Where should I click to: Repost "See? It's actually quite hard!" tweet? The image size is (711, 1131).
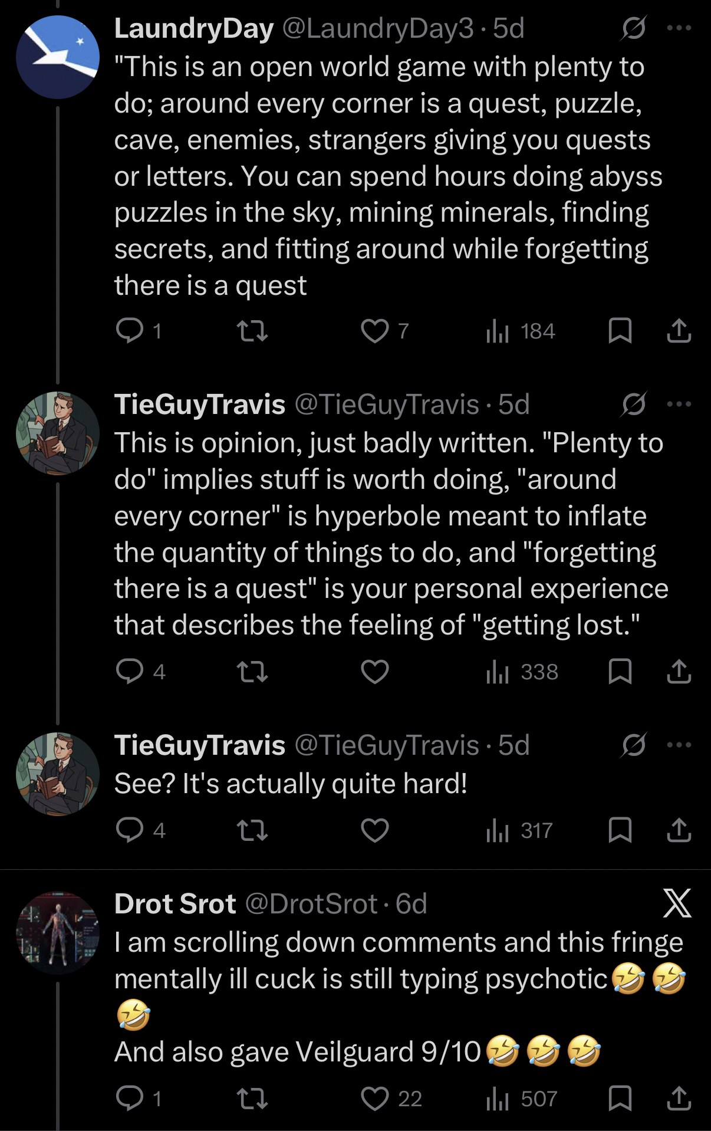point(252,830)
